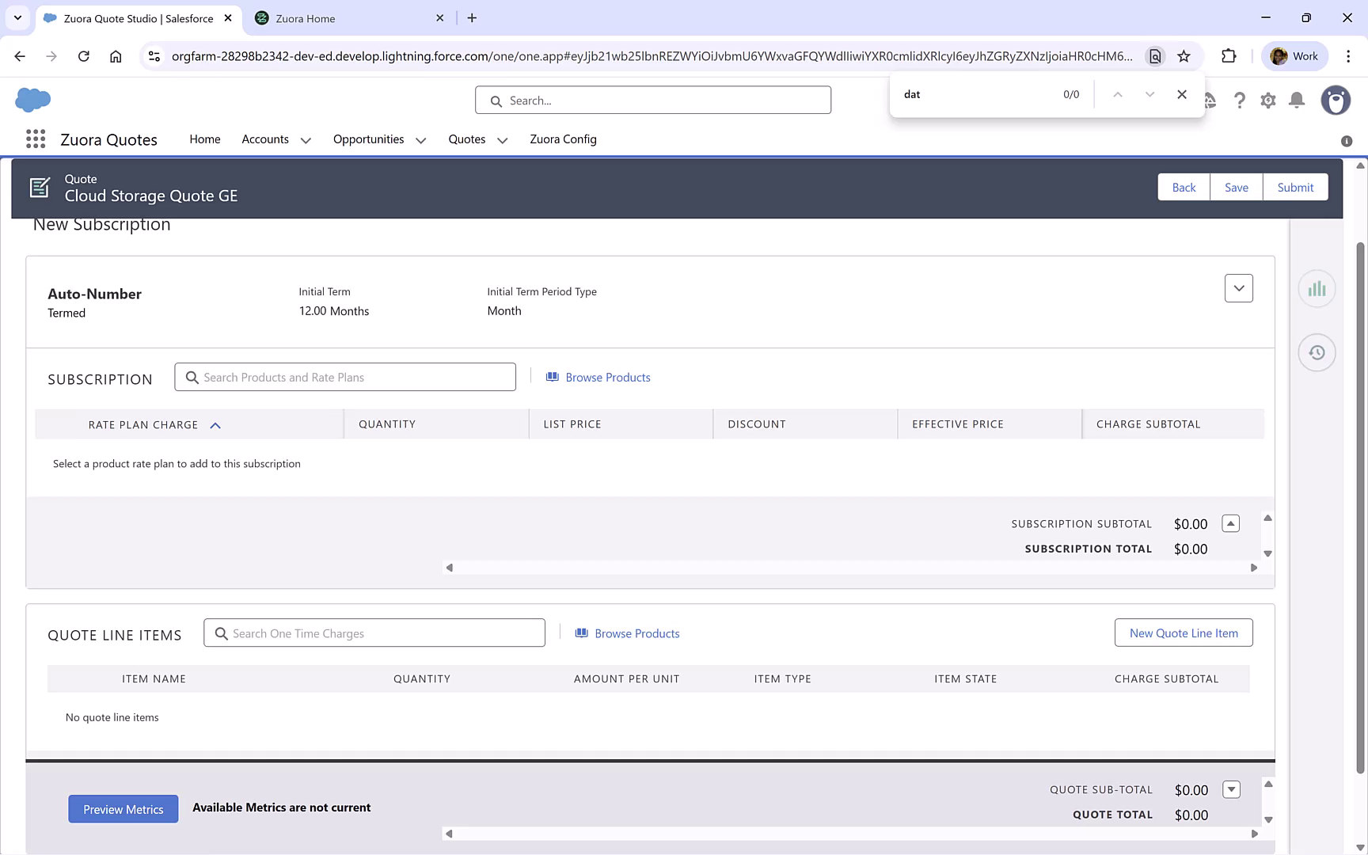Sort by Rate Plan Charge column

coord(143,425)
